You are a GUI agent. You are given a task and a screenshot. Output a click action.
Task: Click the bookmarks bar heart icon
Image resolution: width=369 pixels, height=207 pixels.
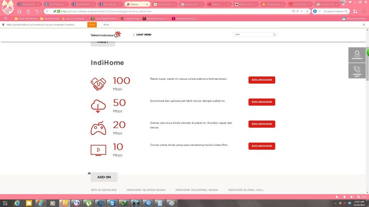coord(5,18)
